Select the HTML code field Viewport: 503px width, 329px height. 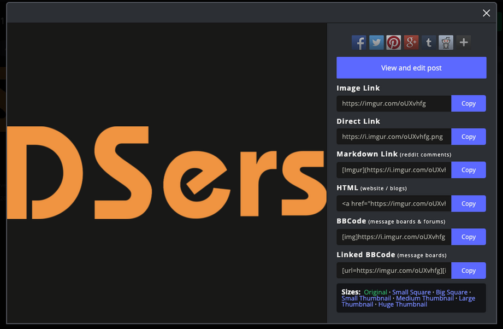point(394,203)
